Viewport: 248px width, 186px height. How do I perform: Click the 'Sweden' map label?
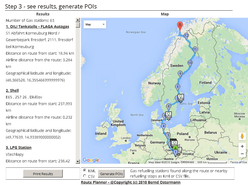coord(177,66)
